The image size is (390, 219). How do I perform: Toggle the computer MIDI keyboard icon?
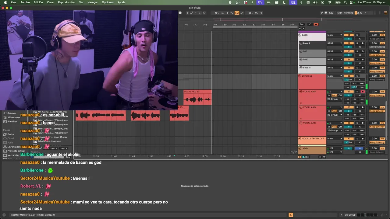tap(326, 13)
